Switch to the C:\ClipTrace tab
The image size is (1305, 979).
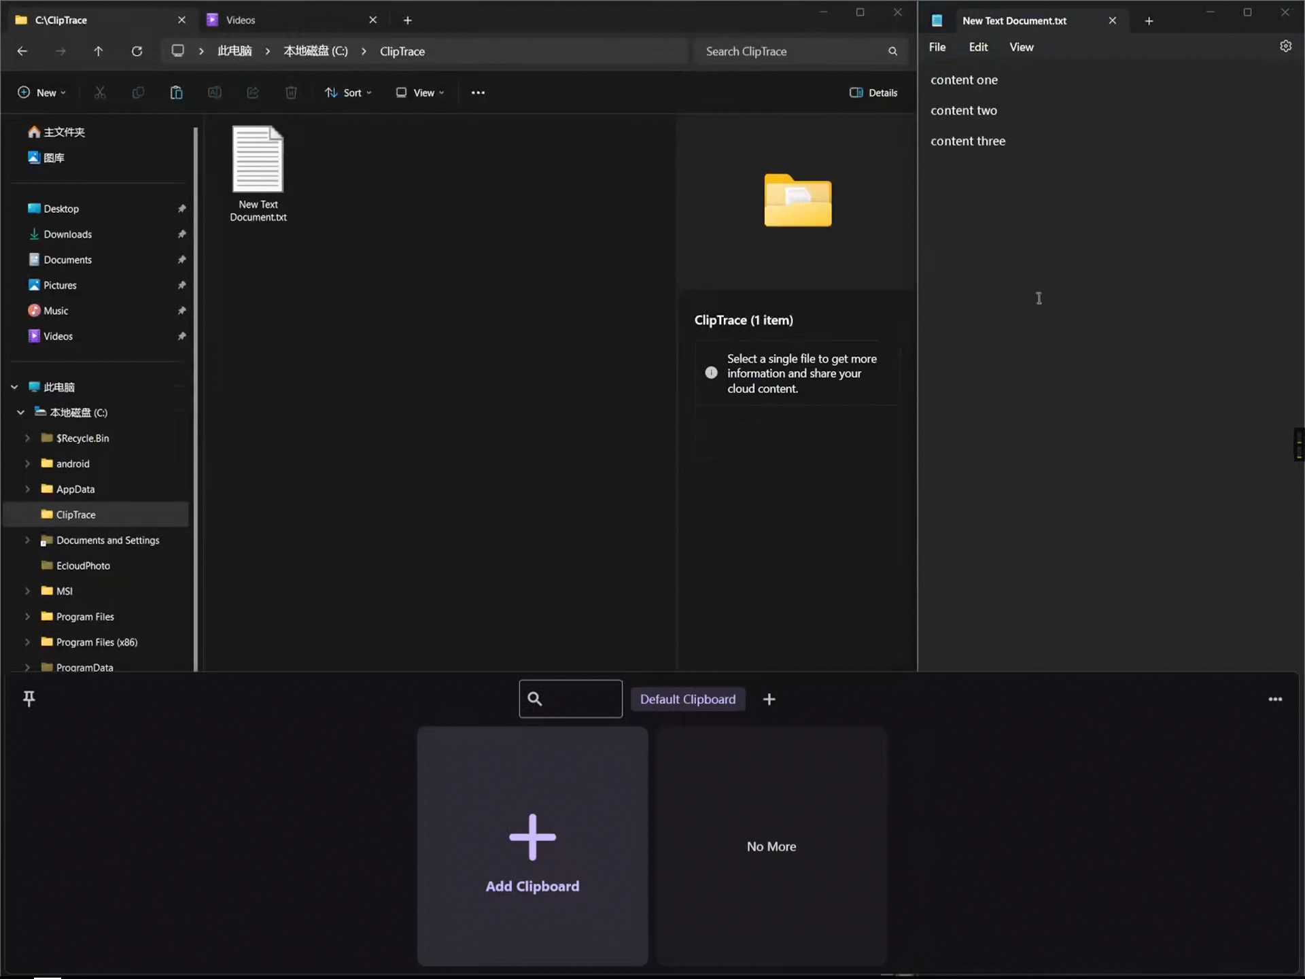pyautogui.click(x=101, y=20)
